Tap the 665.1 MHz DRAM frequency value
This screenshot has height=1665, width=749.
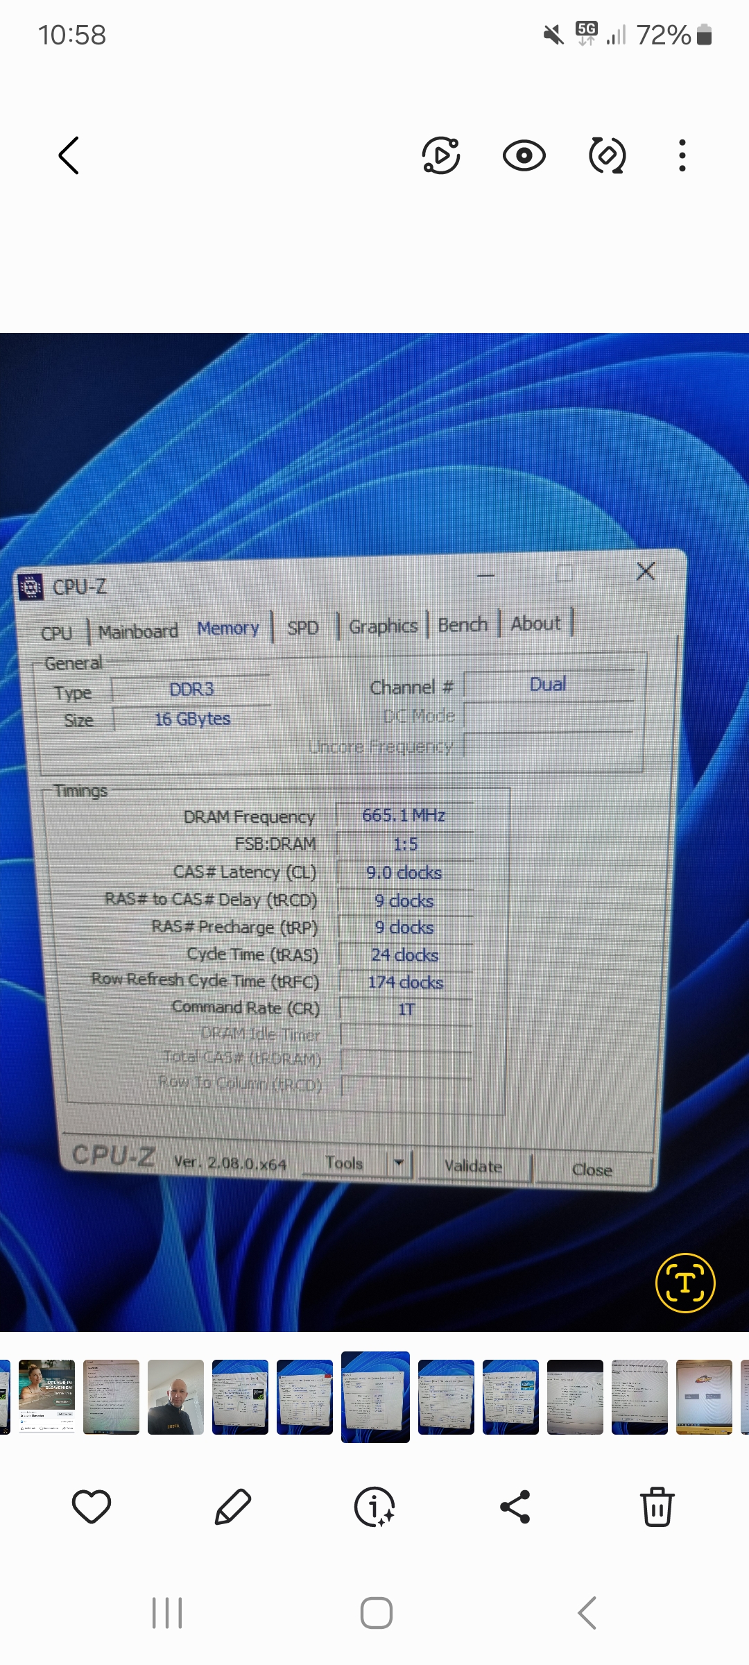tap(404, 815)
